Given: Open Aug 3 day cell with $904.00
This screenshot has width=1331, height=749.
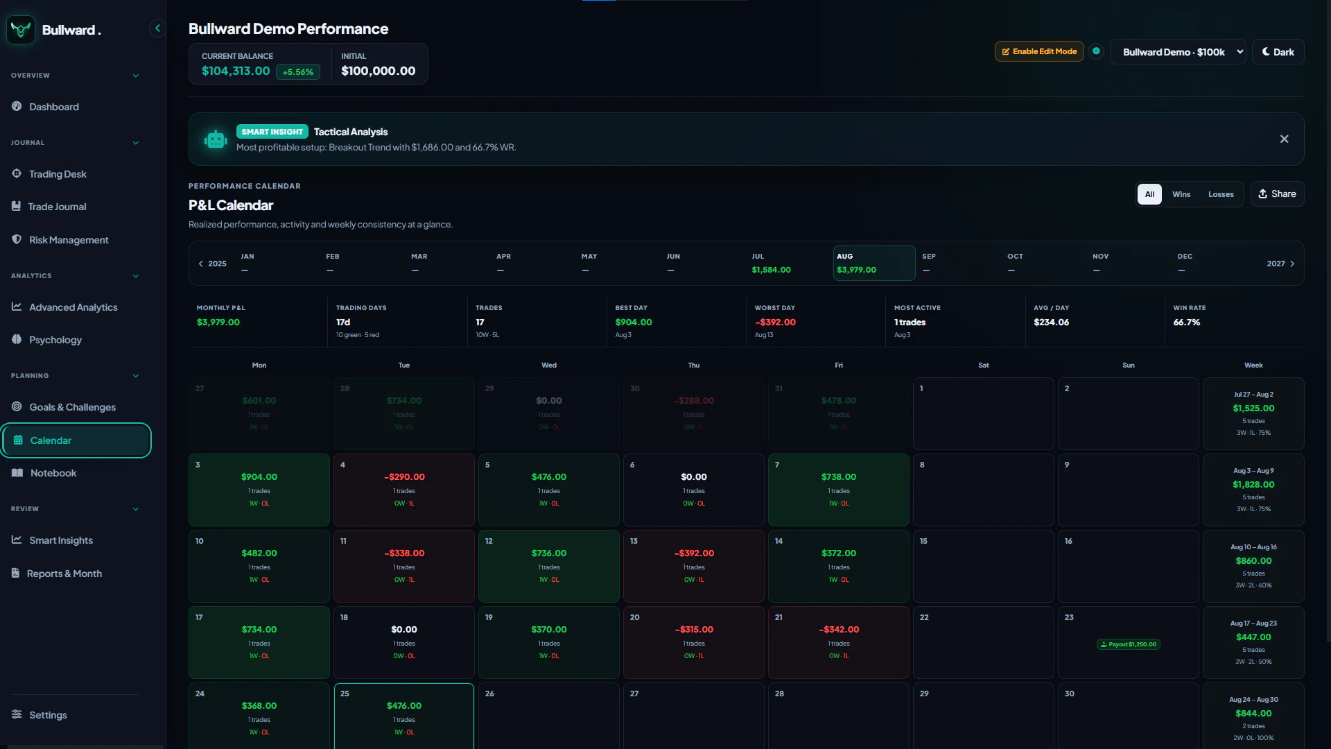Looking at the screenshot, I should click(259, 490).
